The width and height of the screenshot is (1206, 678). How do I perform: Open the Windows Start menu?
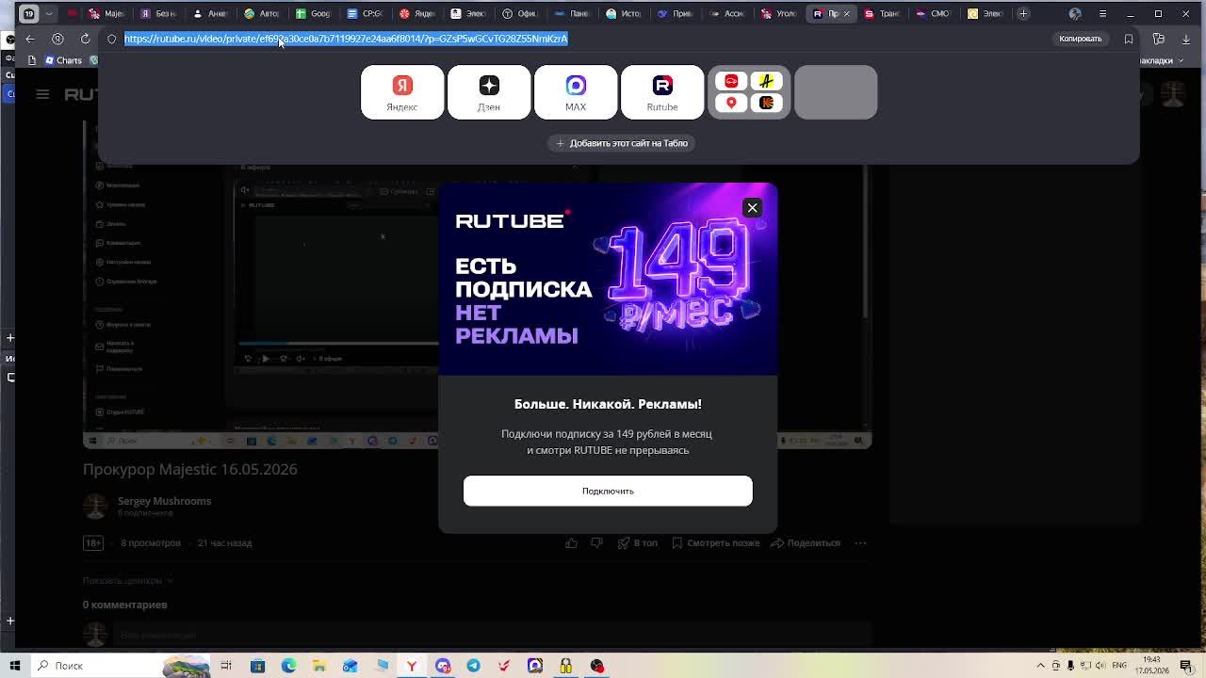(15, 666)
